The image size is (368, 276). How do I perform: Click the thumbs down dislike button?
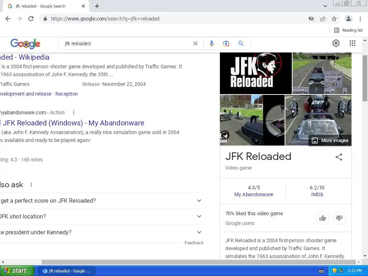pos(339,218)
